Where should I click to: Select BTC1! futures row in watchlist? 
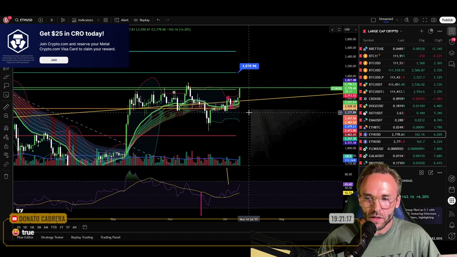(403, 56)
